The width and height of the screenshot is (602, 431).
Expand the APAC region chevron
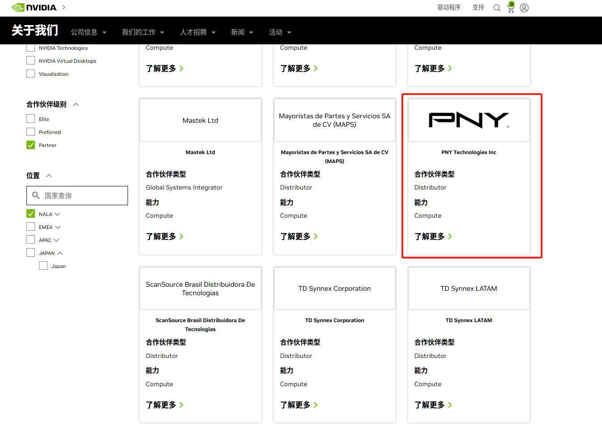point(56,240)
